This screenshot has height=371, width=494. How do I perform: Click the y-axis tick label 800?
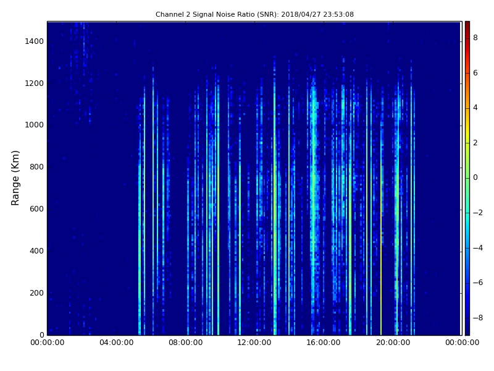(x=36, y=167)
